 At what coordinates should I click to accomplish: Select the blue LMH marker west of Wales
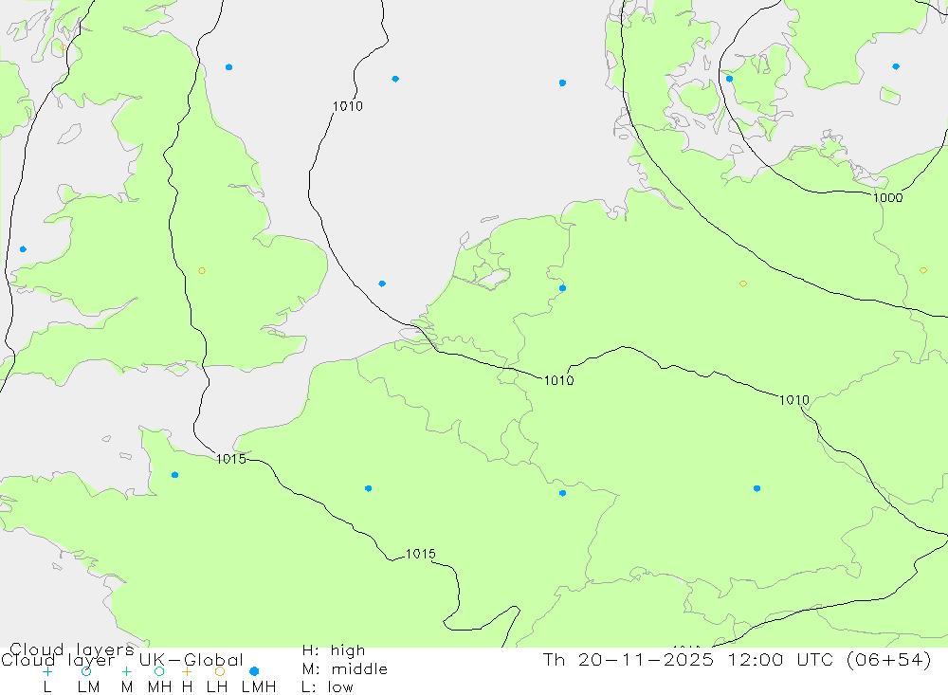coord(23,249)
